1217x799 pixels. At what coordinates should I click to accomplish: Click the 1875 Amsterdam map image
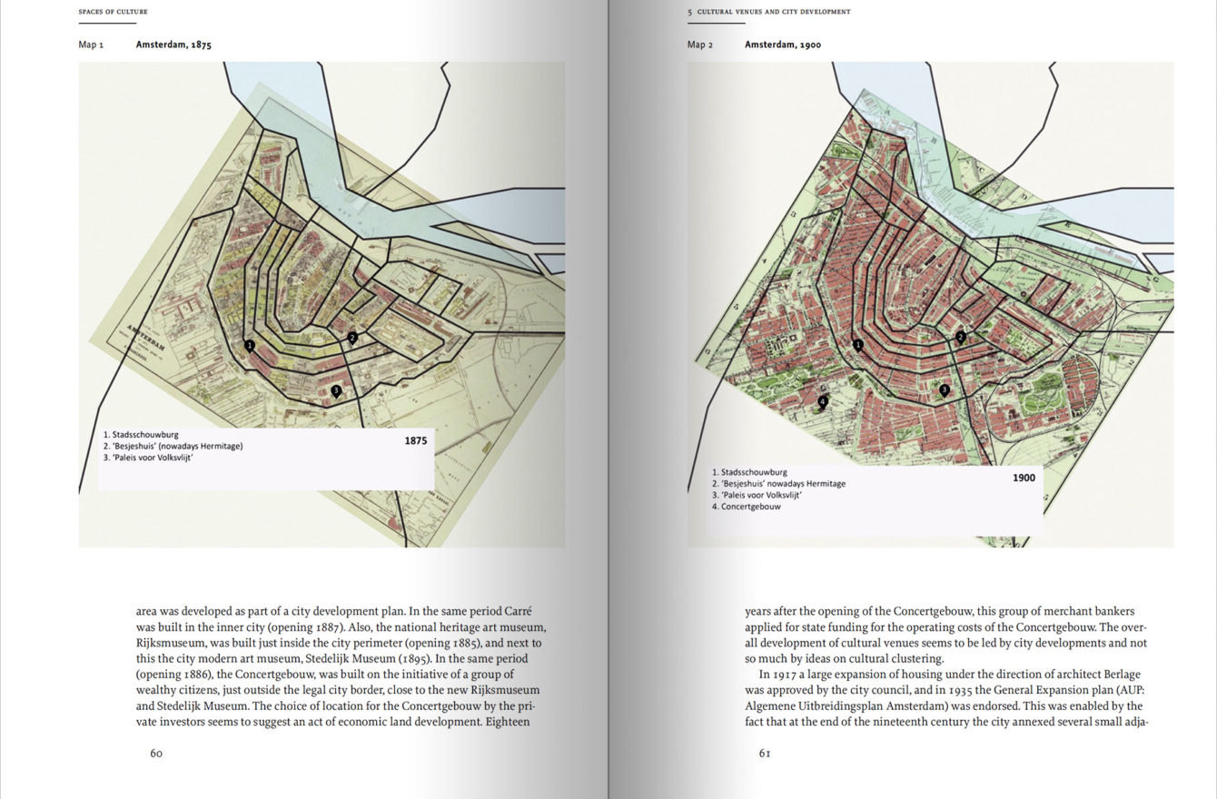322,304
